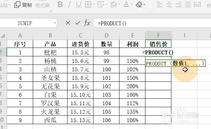Align text left

click(x=160, y=5)
